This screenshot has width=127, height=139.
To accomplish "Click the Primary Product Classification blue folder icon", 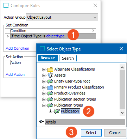I will (50, 87).
